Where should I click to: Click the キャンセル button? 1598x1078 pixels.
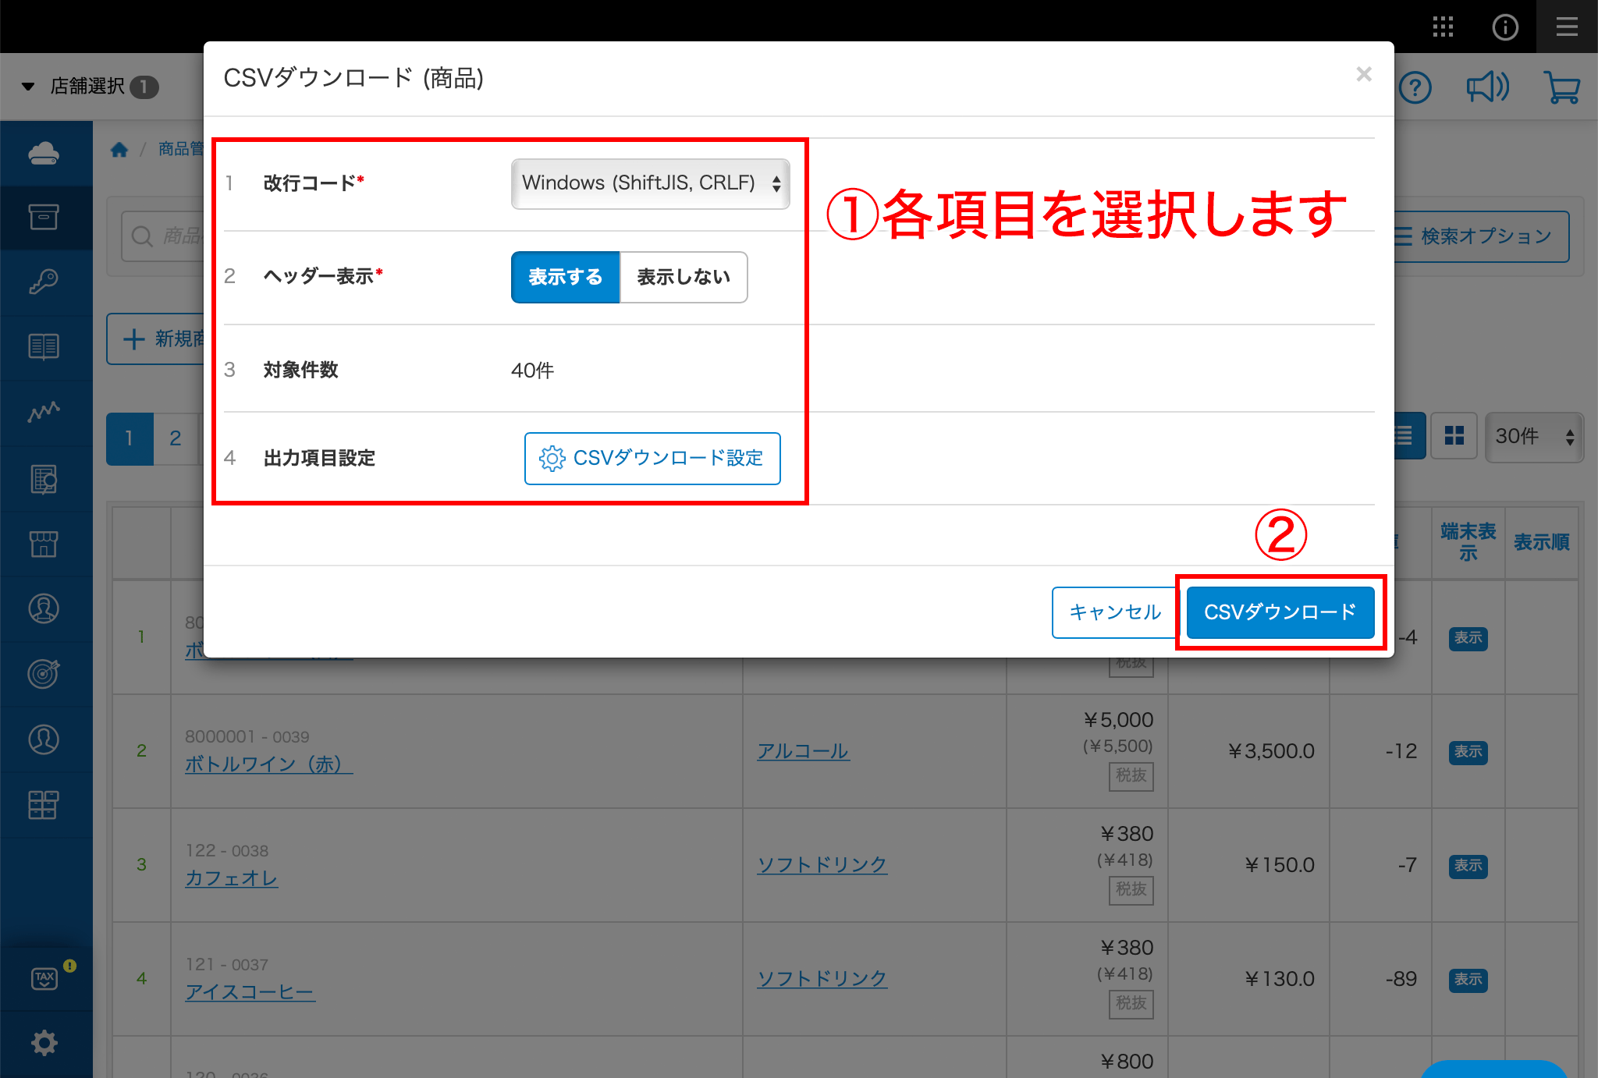click(1114, 612)
